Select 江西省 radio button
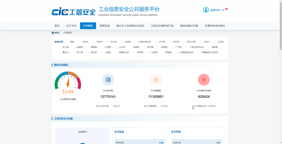Image resolution: width=282 pixels, height=144 pixels. (x=102, y=47)
